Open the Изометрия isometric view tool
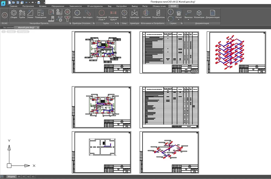The image size is (271, 179). tap(199, 14)
